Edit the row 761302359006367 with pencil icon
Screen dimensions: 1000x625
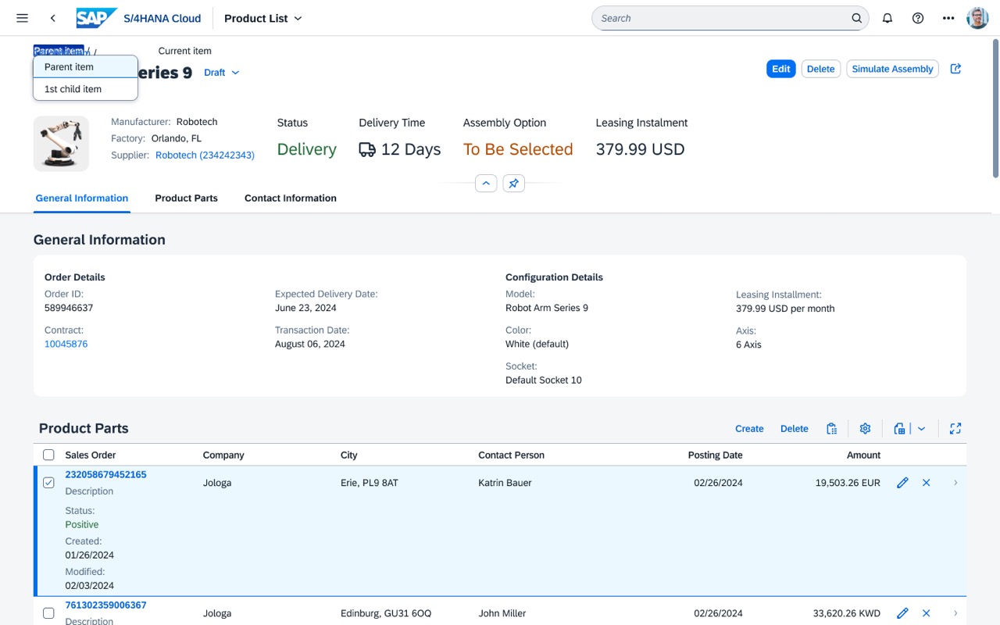[x=902, y=613]
